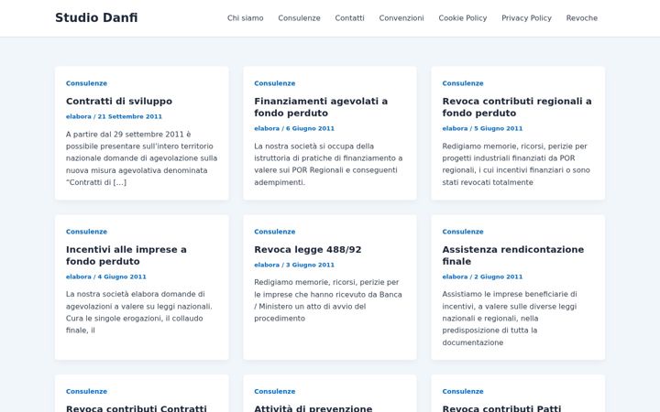Click Consulenze label above Revoca contributi Contratti
Screen dimensions: 660x412
click(87, 392)
